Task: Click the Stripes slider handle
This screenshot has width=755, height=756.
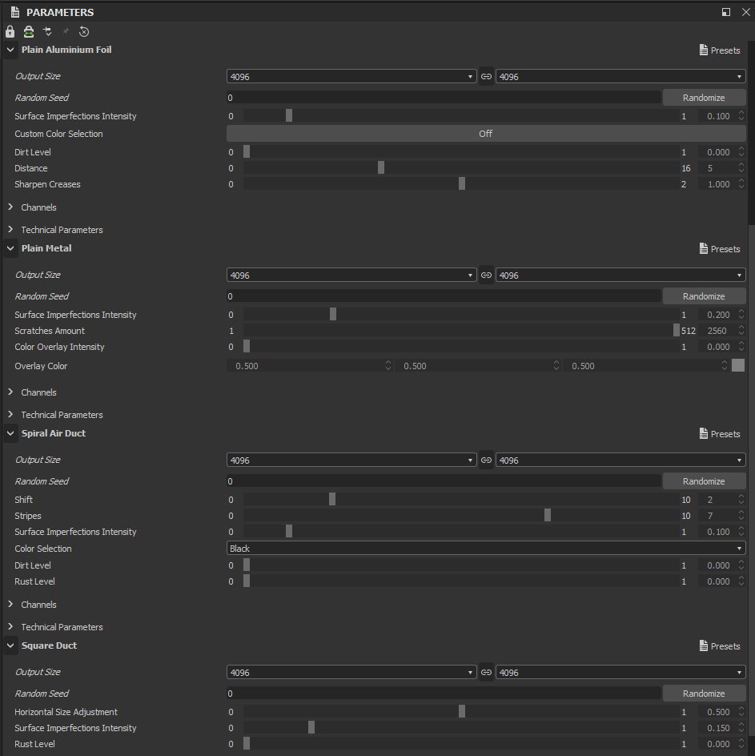Action: point(547,516)
